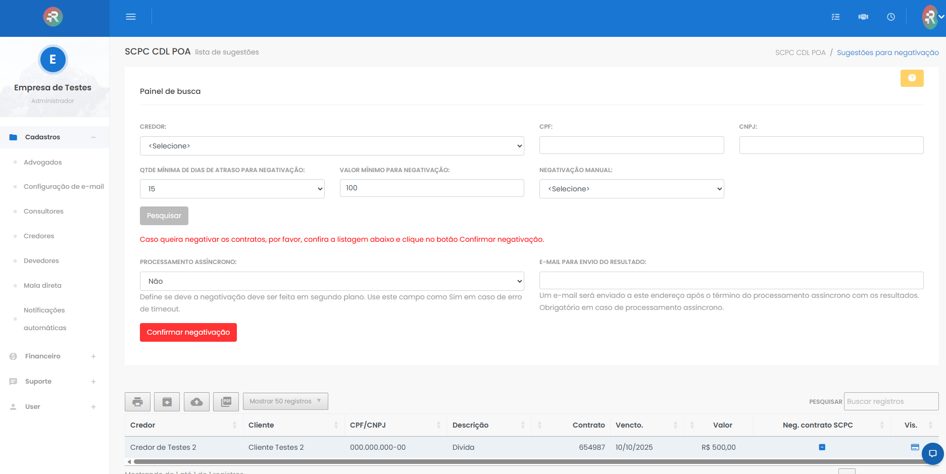Focus the Buscar registros search field
The width and height of the screenshot is (946, 474).
(x=890, y=401)
